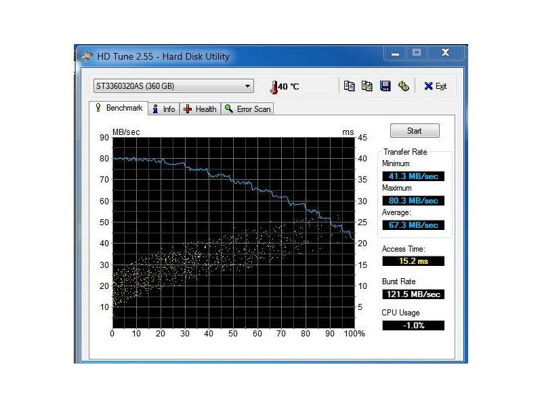This screenshot has height=407, width=542.
Task: Close the HD Tune window
Action: pyautogui.click(x=445, y=53)
